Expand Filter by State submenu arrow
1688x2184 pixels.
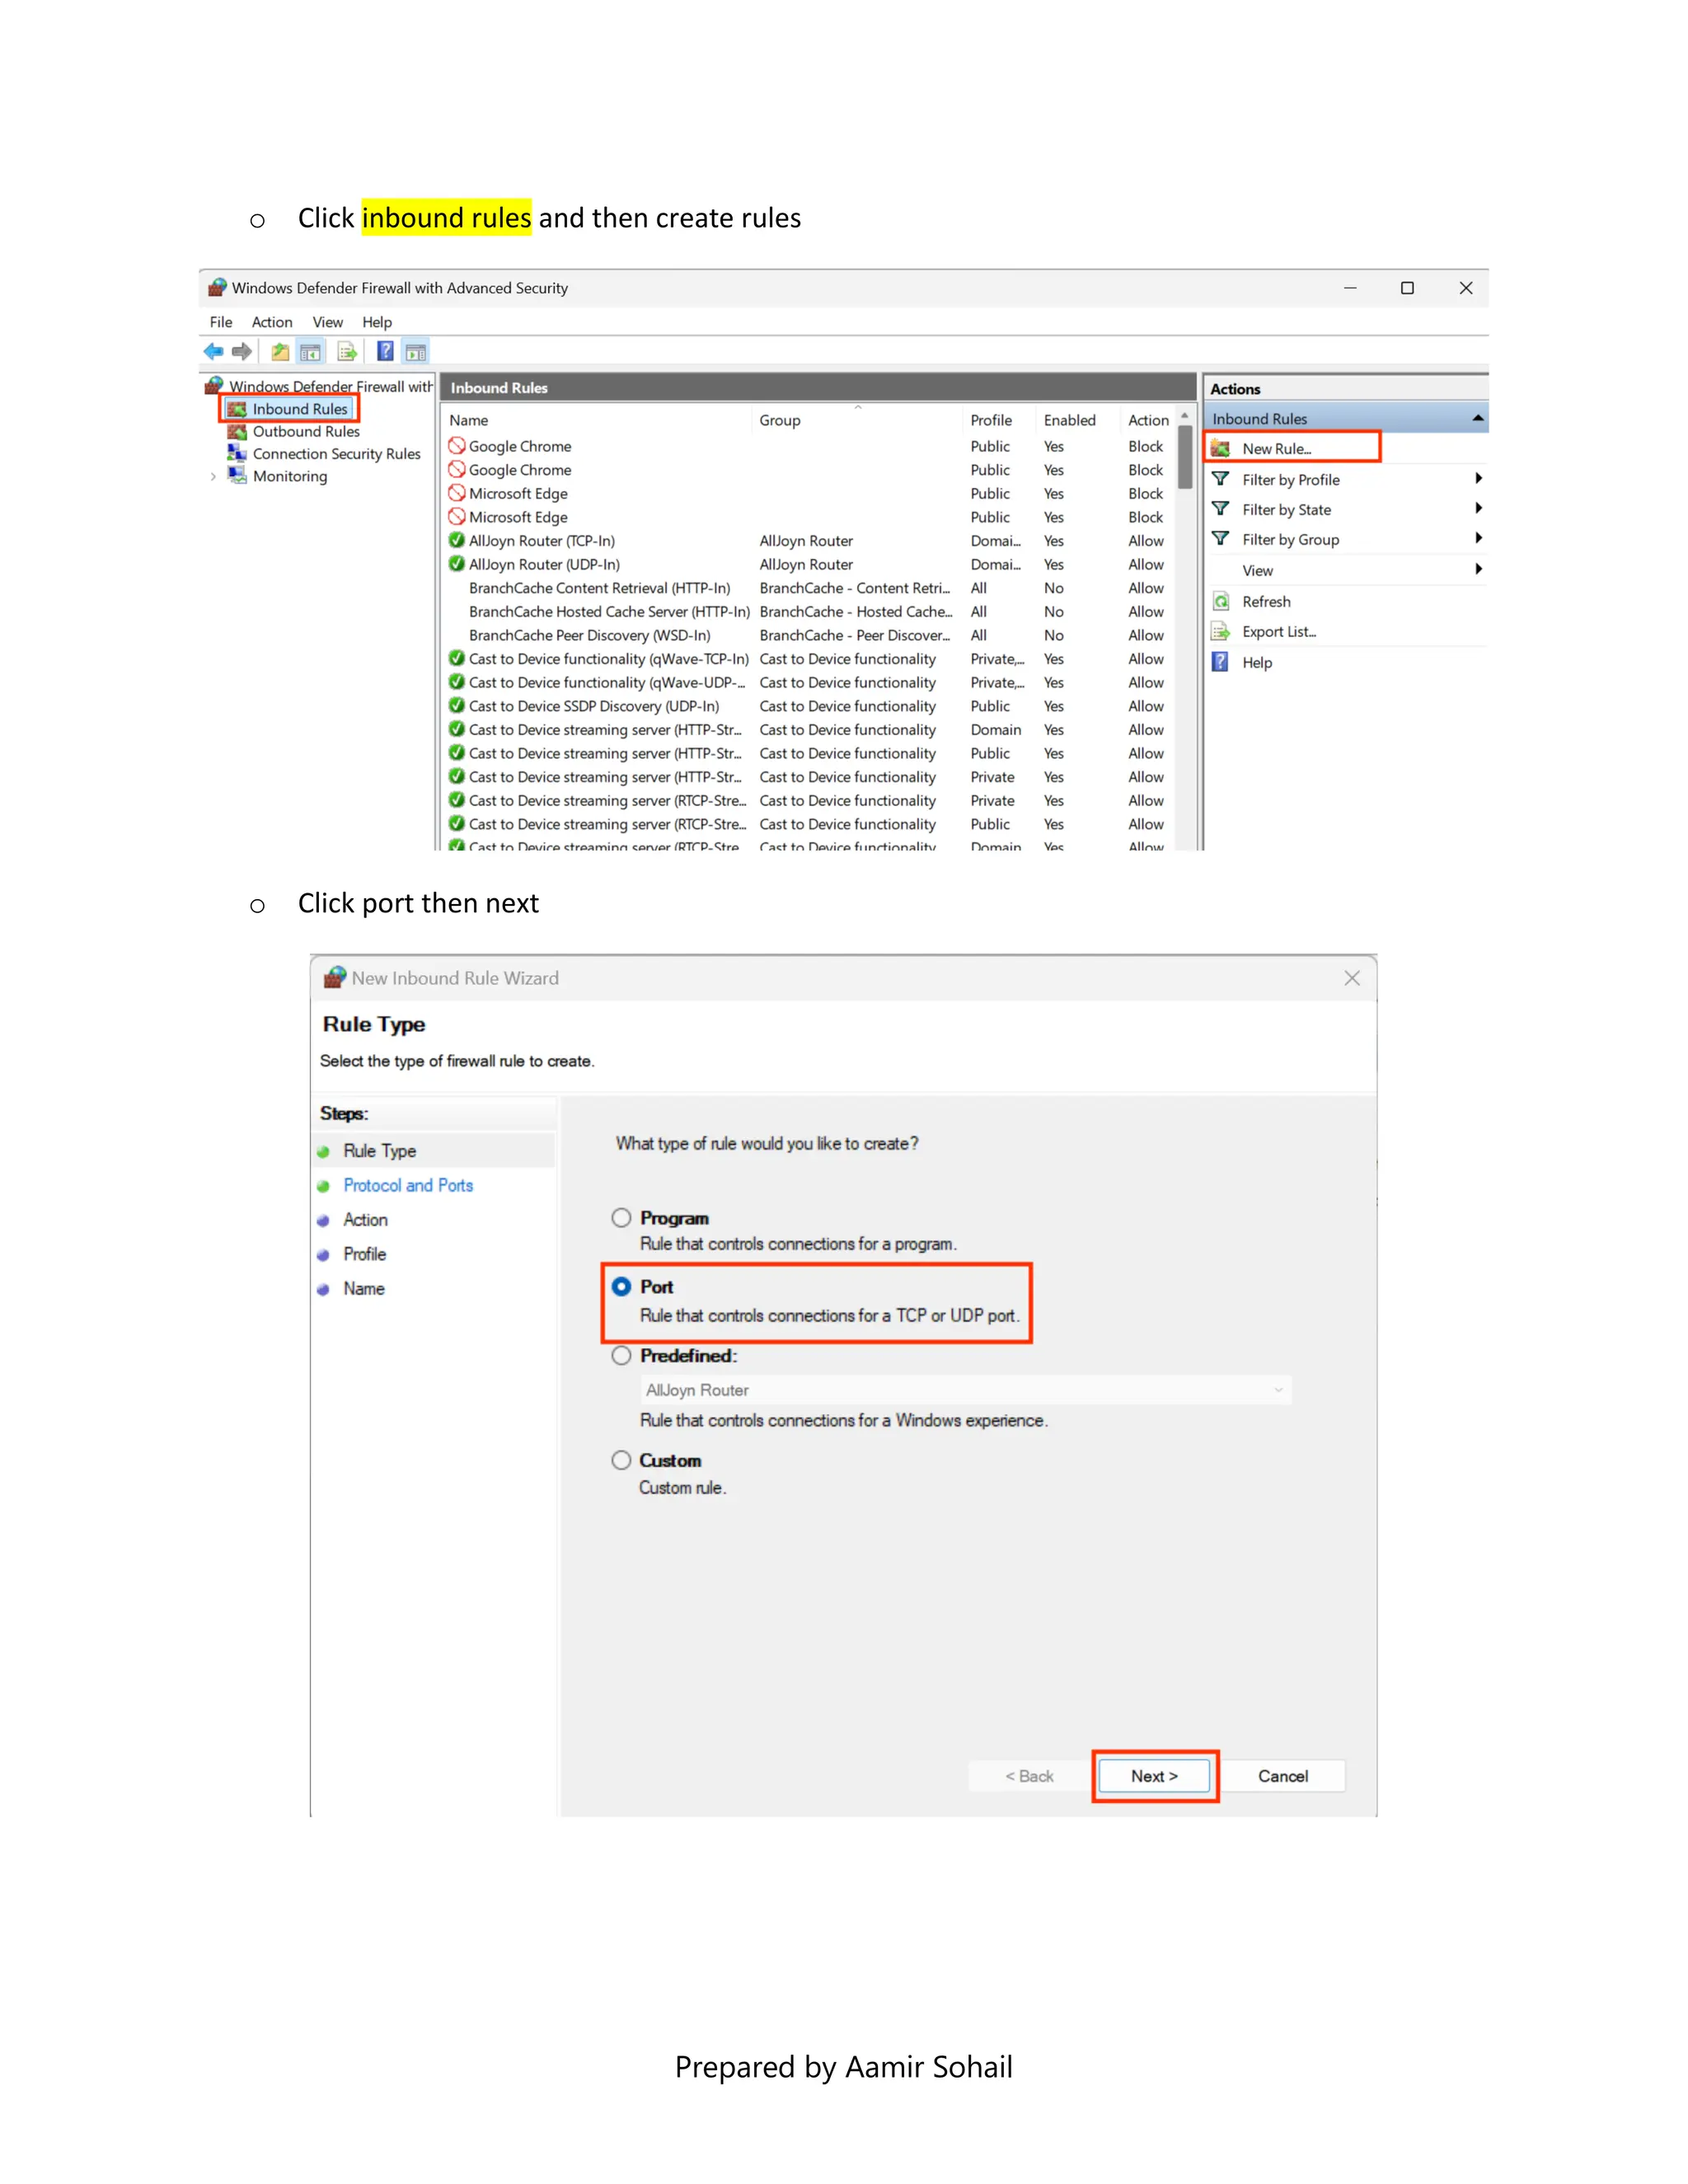click(x=1478, y=509)
